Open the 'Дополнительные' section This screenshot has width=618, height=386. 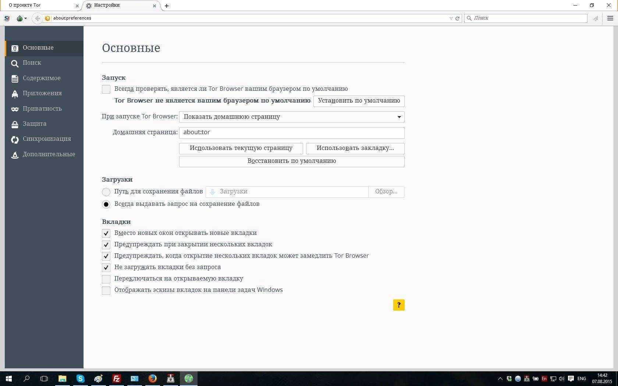pyautogui.click(x=44, y=154)
